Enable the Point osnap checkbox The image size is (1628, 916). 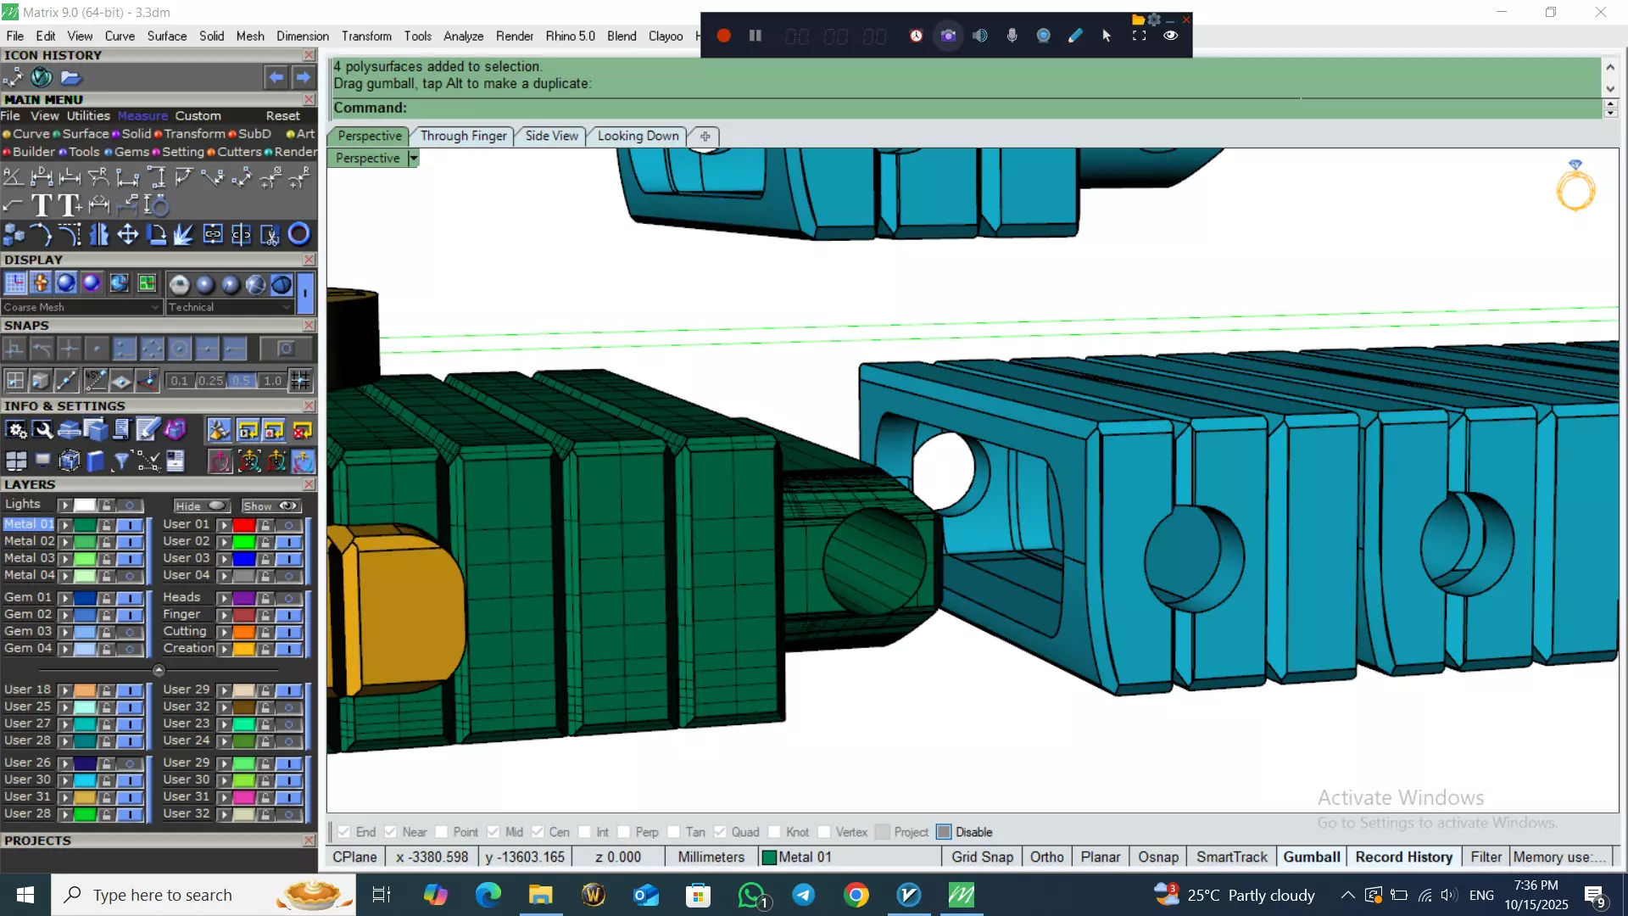(441, 832)
